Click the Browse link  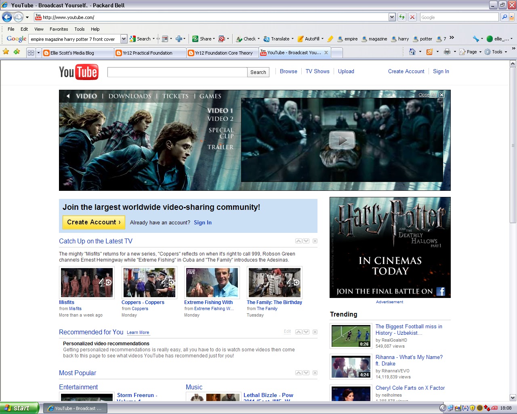point(288,71)
